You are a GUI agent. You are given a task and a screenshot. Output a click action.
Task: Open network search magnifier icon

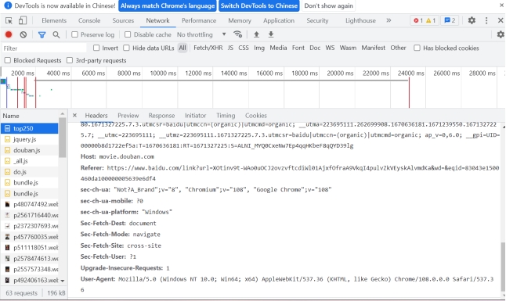56,34
